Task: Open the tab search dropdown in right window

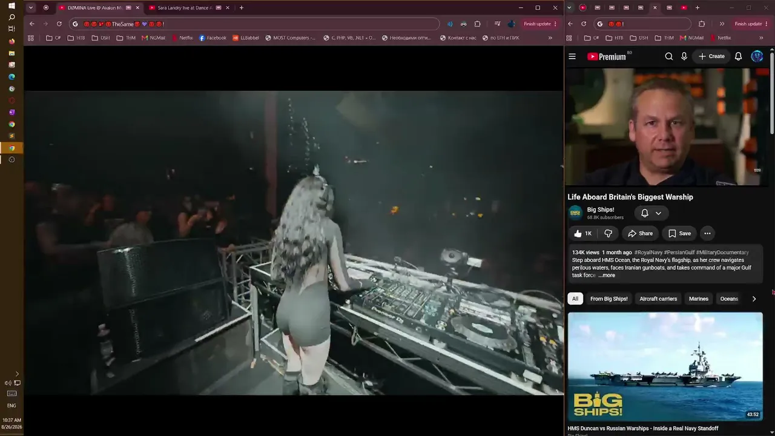Action: click(x=569, y=8)
